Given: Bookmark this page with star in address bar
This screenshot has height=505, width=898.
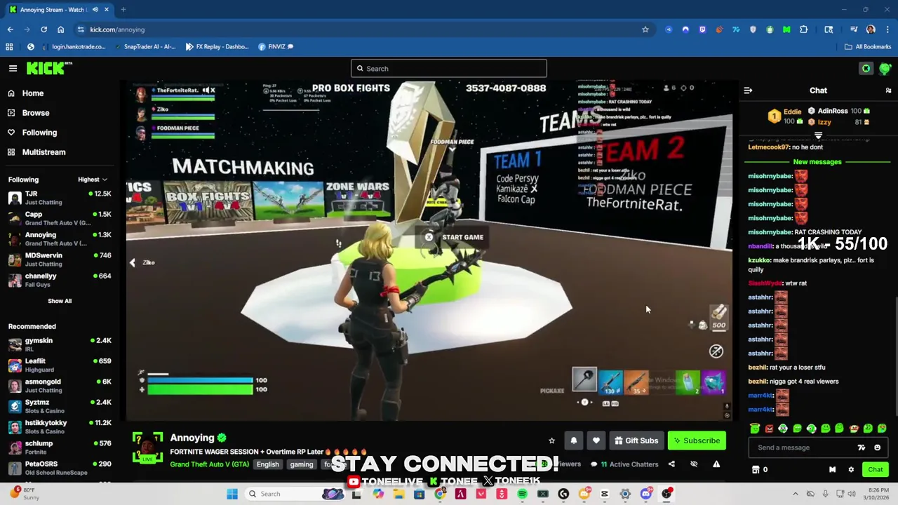Looking at the screenshot, I should [x=645, y=29].
